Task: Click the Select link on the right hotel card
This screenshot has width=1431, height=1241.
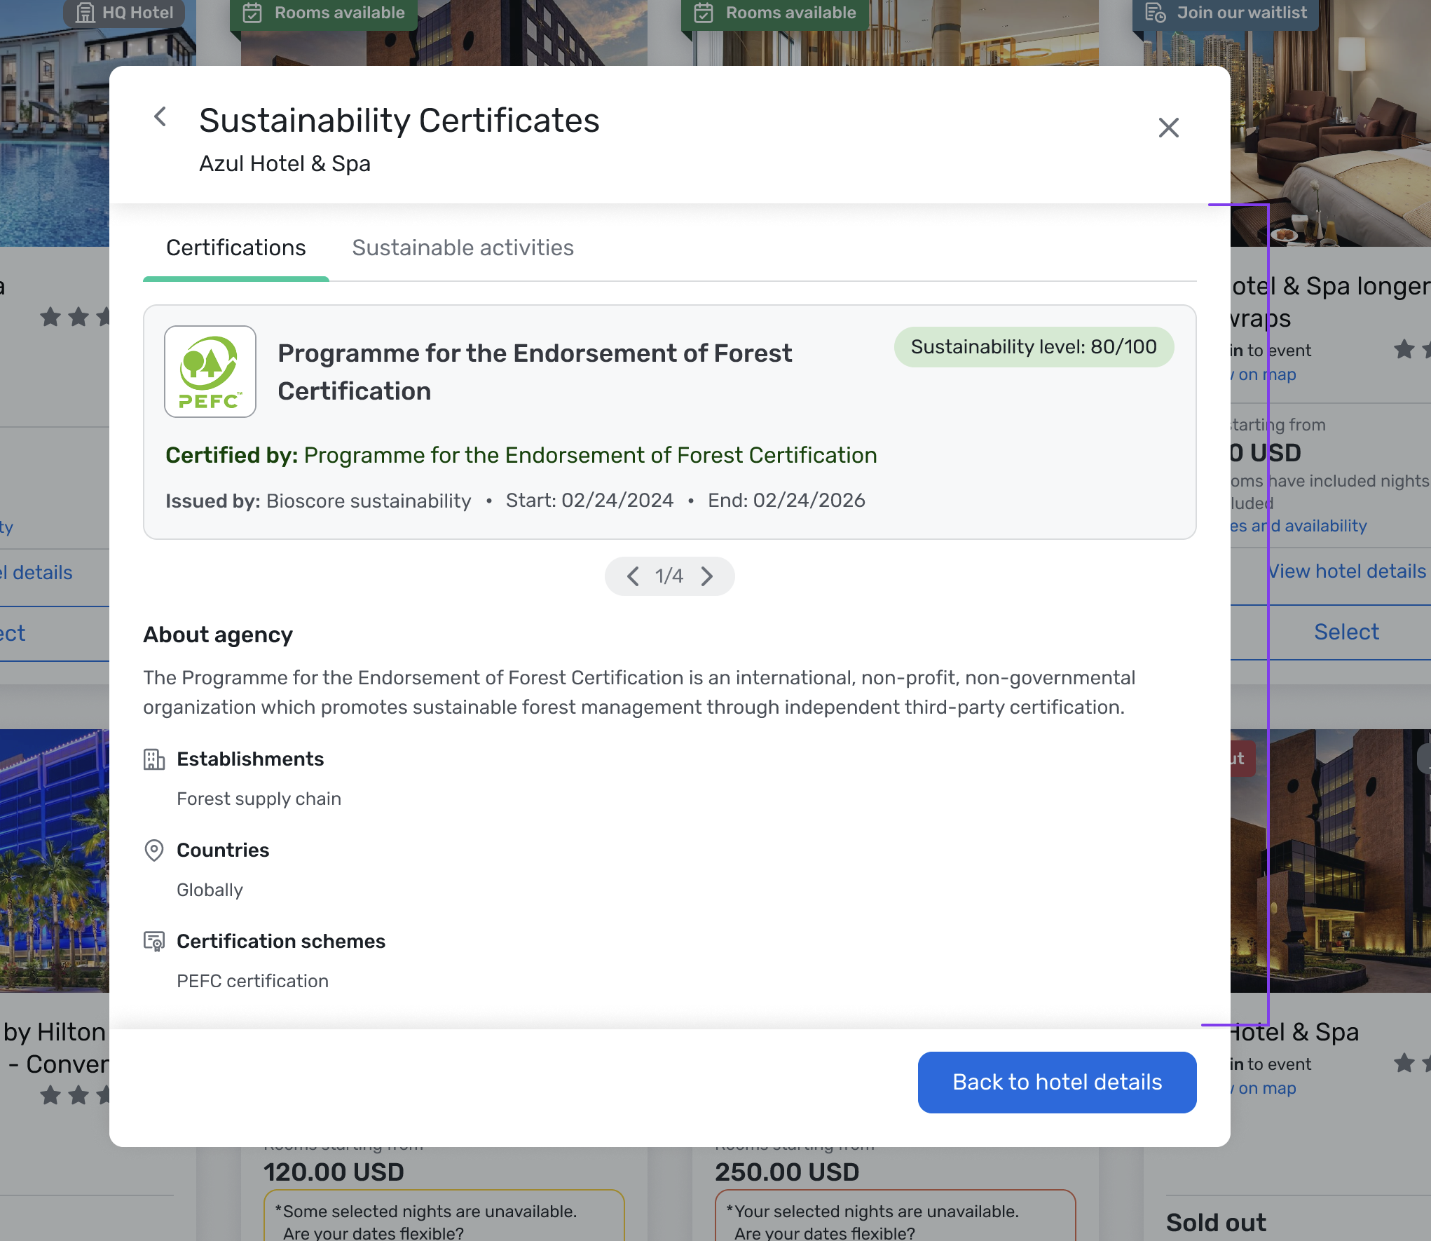Action: click(1346, 632)
